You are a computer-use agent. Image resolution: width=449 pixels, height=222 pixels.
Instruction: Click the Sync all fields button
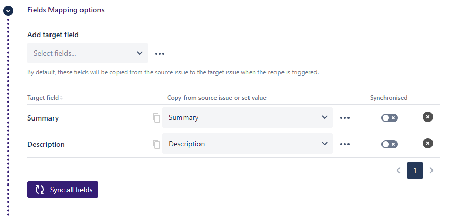click(63, 190)
